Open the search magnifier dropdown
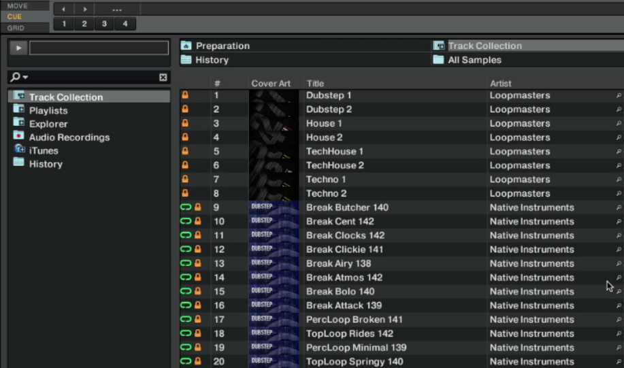Image resolution: width=624 pixels, height=368 pixels. pos(18,78)
